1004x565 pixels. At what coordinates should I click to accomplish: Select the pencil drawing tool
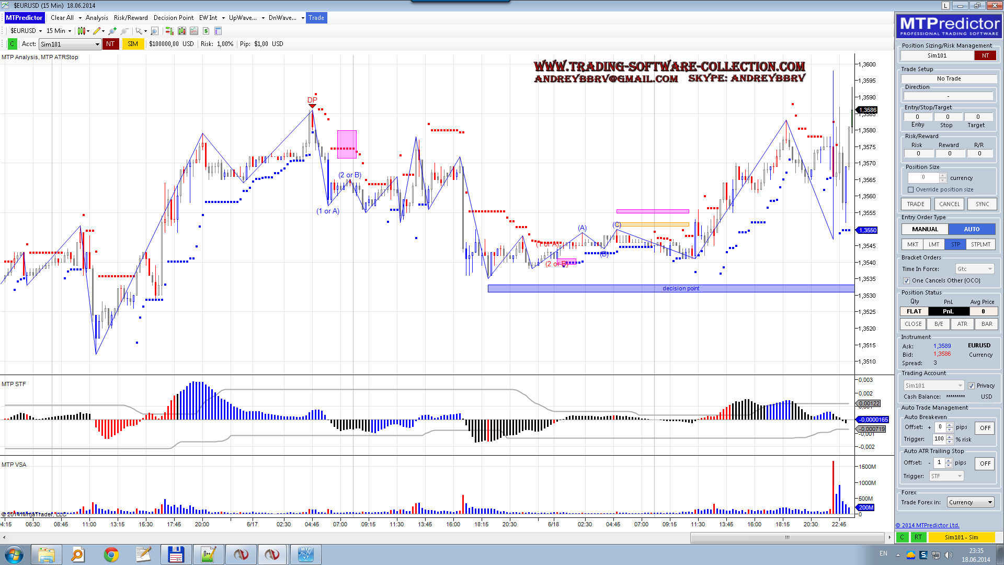[x=97, y=31]
